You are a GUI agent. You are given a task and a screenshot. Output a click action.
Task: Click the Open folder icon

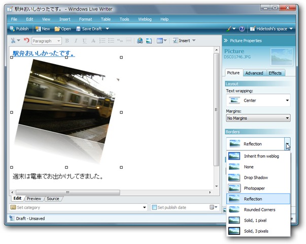point(57,29)
